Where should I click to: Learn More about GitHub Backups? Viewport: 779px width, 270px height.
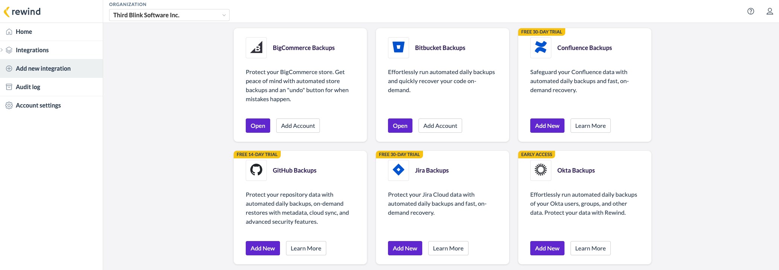pos(306,248)
